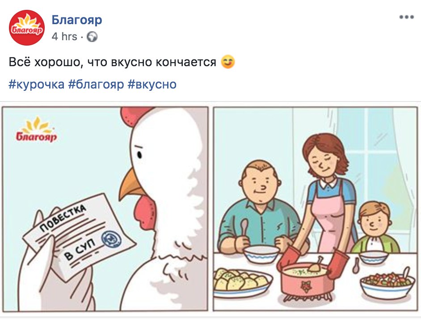Open the Благояр page name link
The width and height of the screenshot is (421, 321).
(77, 20)
